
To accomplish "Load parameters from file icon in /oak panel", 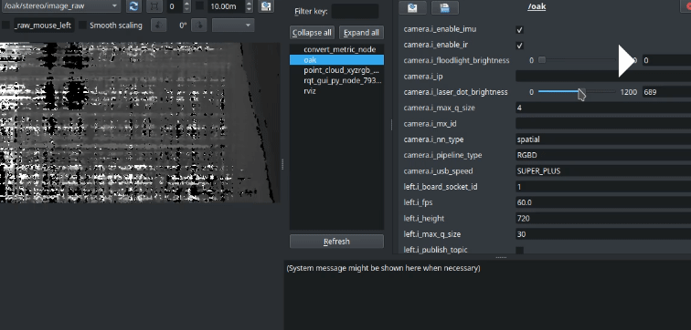I will click(412, 7).
